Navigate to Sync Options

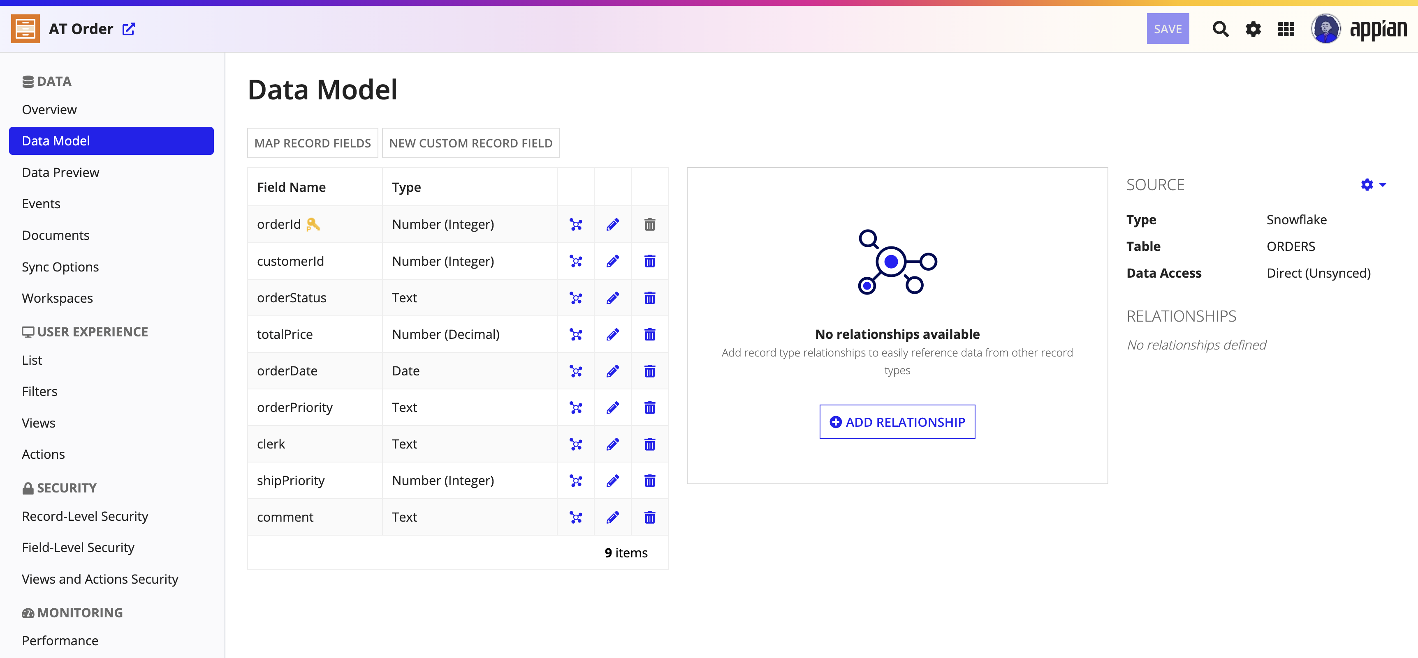(x=60, y=267)
